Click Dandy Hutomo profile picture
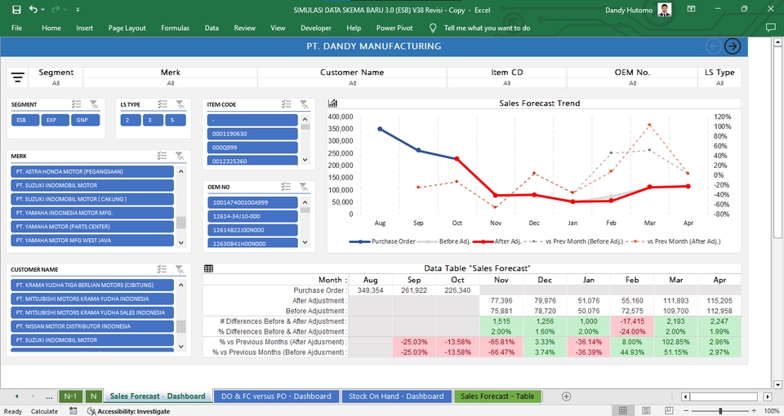The image size is (784, 416). [x=665, y=10]
